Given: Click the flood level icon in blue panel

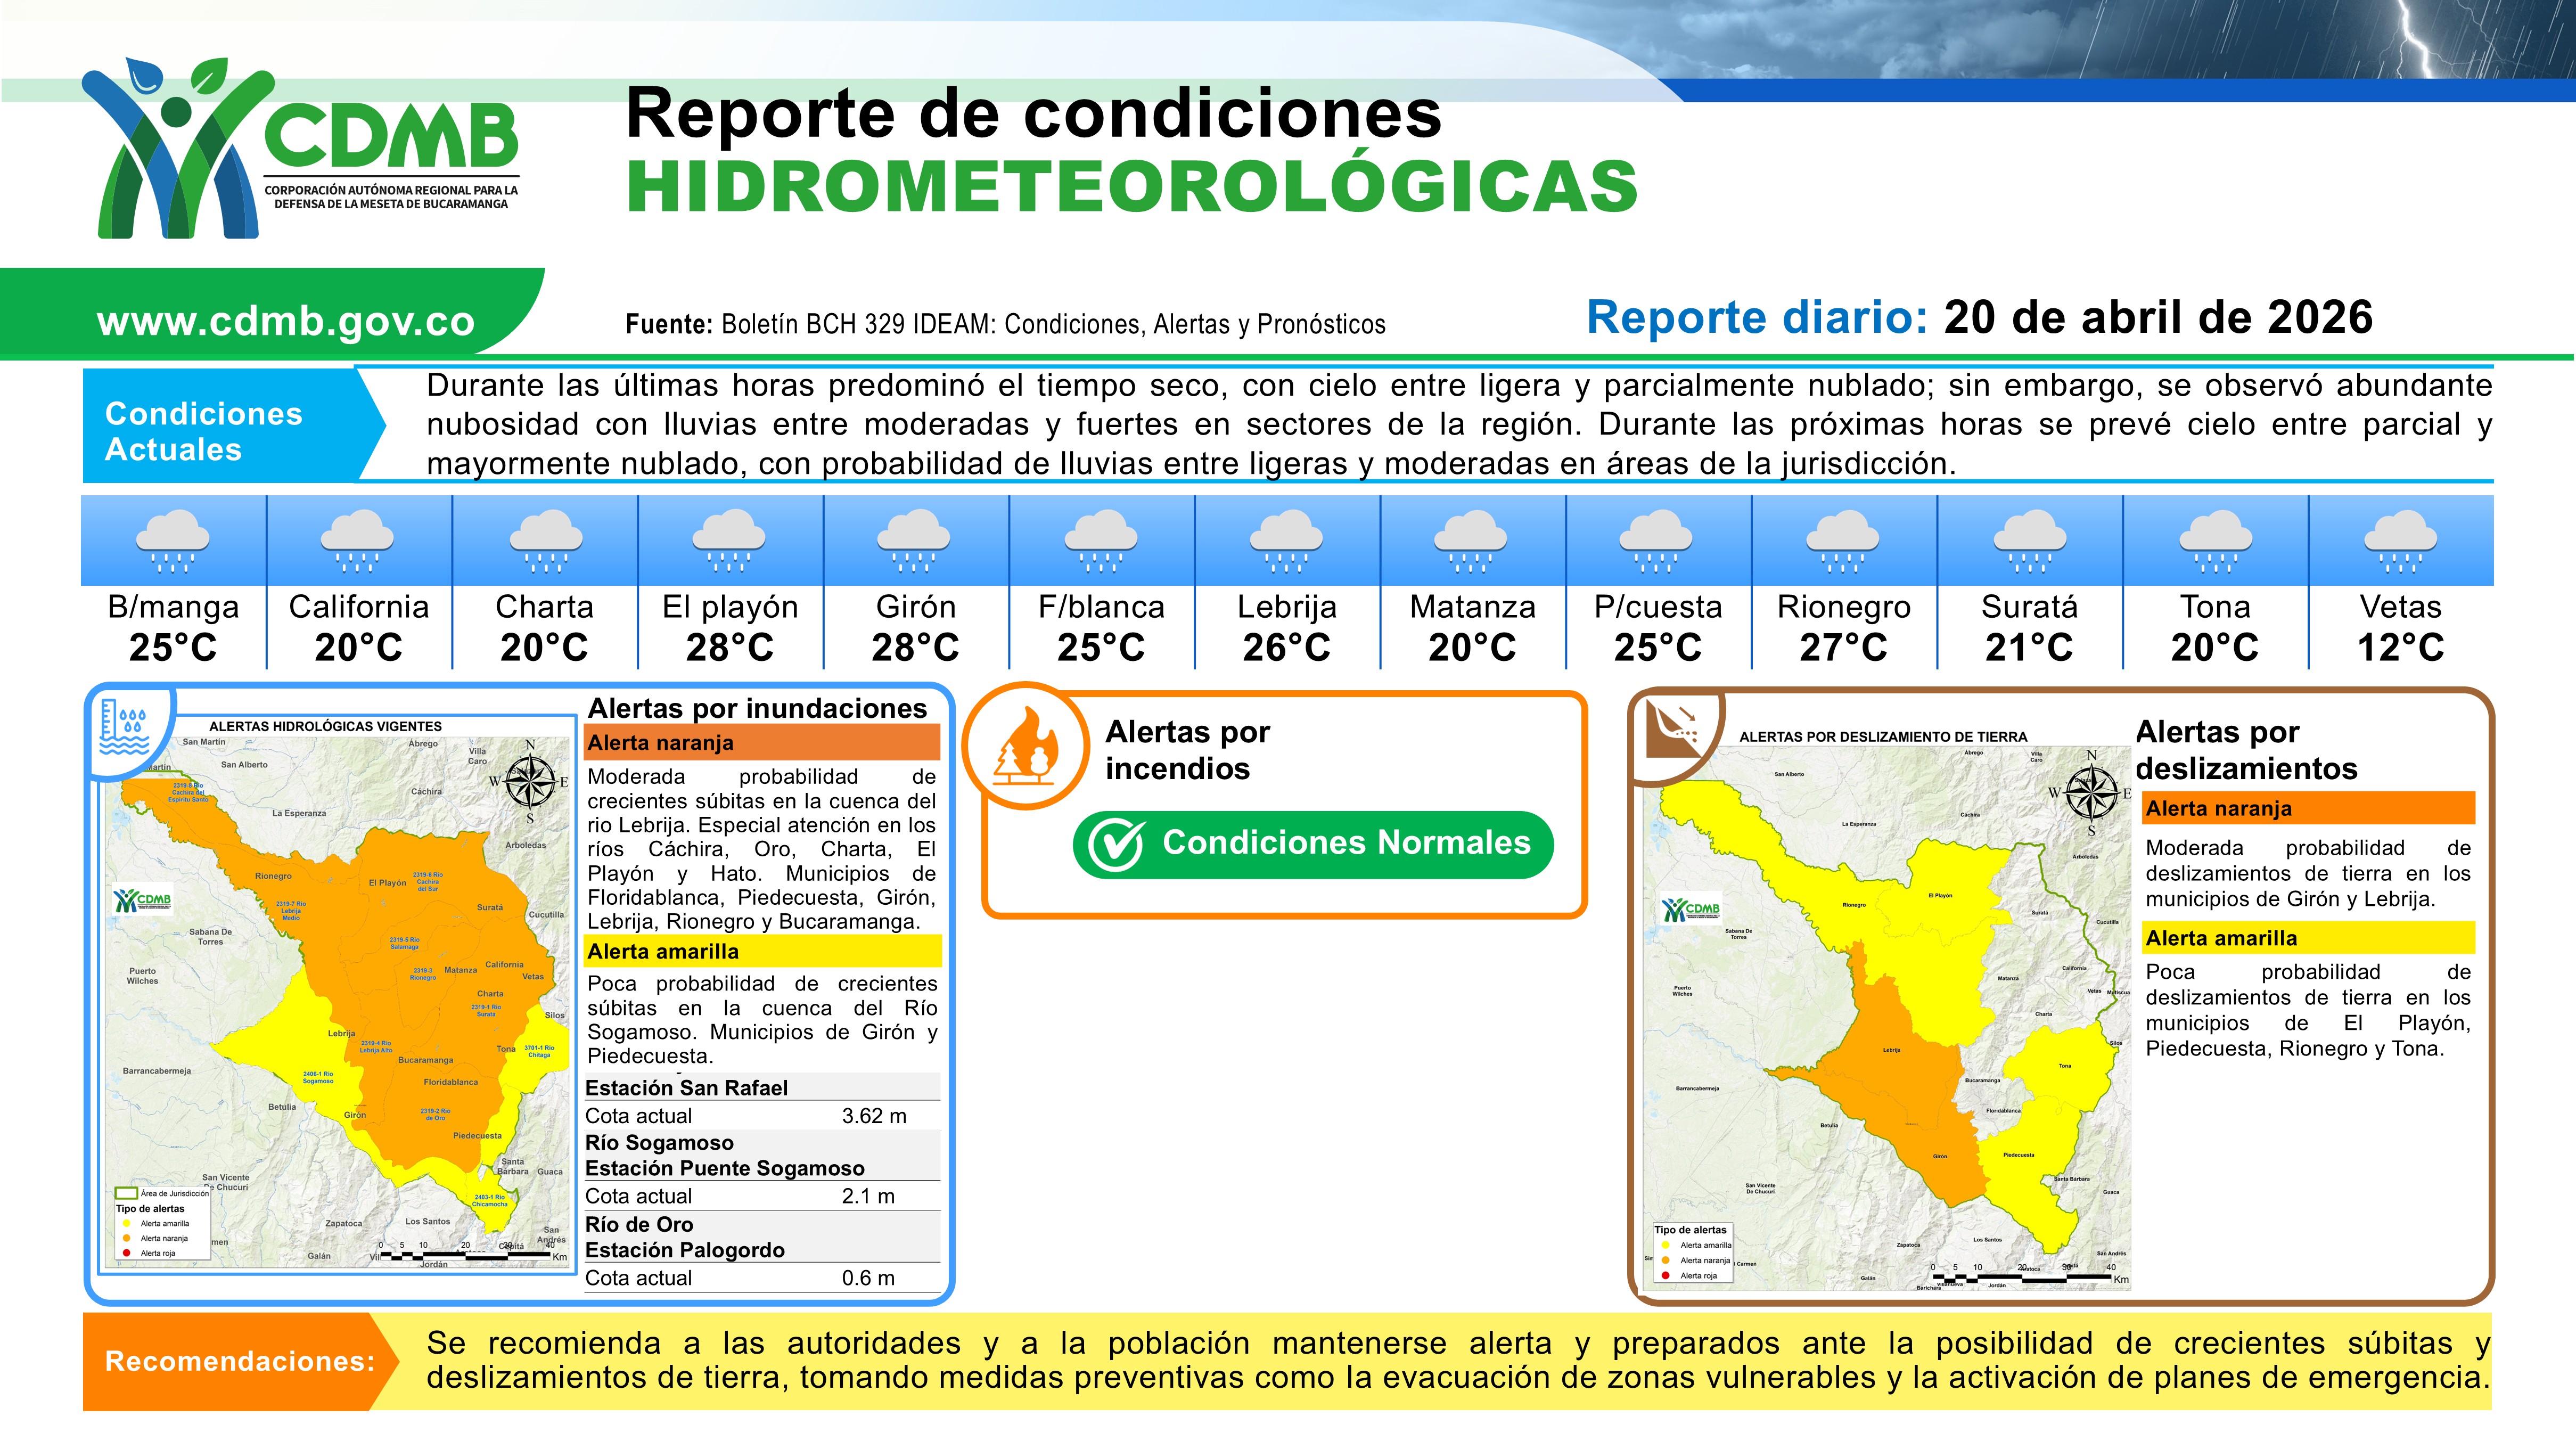Looking at the screenshot, I should coord(126,727).
